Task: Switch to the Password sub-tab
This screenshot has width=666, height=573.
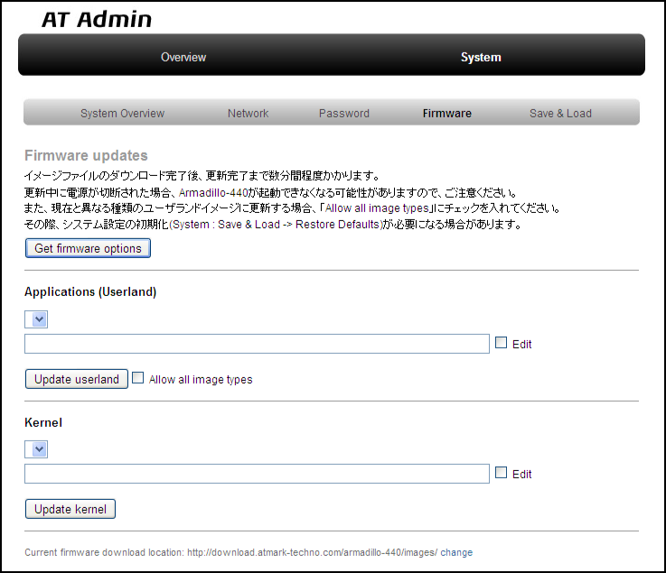Action: (344, 113)
